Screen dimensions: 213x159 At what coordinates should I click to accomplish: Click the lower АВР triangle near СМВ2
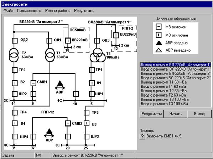[x=49, y=131]
